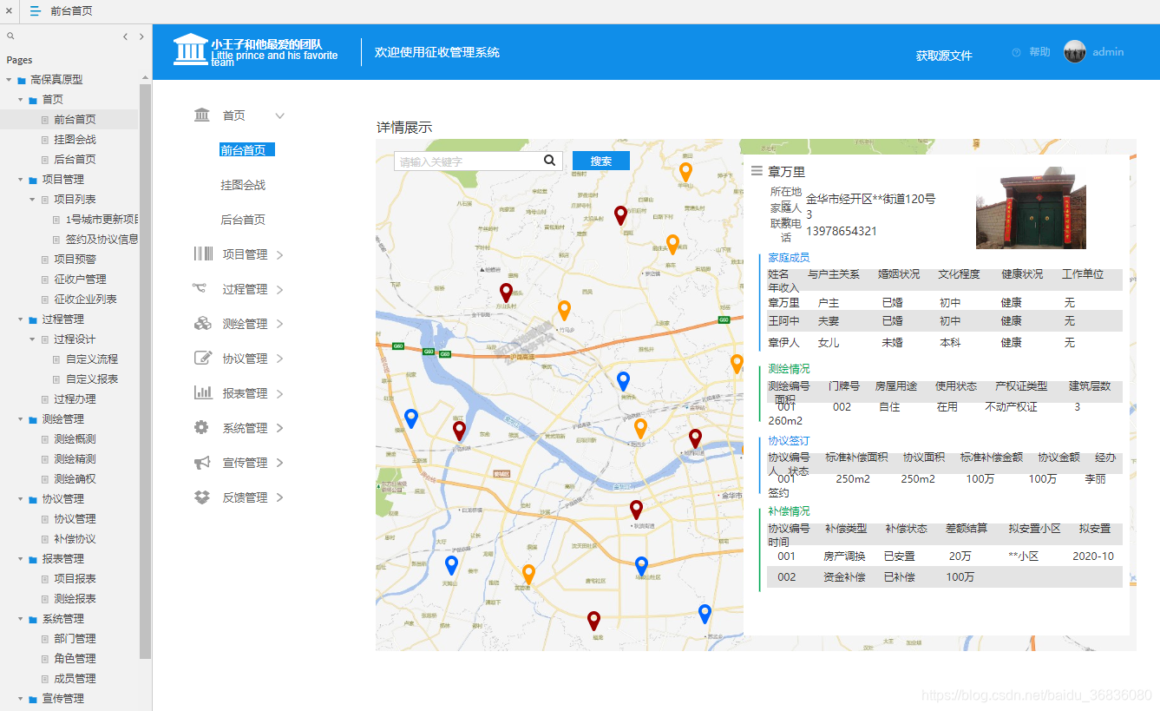Open 测绘概测 page in Pages tree
This screenshot has width=1160, height=711.
[x=75, y=439]
